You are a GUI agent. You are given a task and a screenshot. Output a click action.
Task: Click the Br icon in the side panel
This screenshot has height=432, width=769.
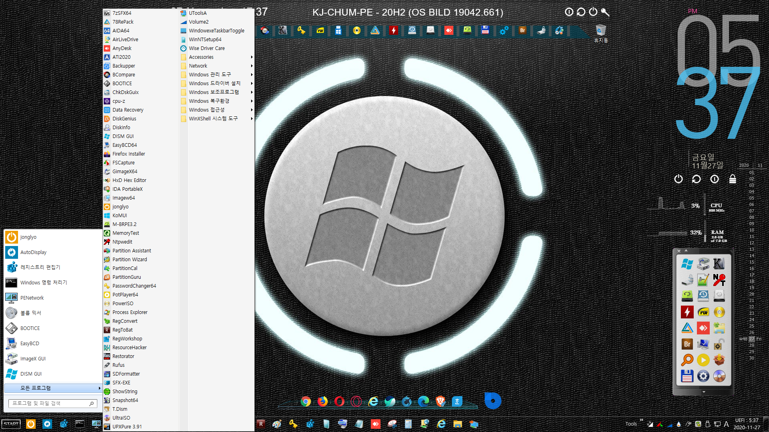pyautogui.click(x=687, y=344)
